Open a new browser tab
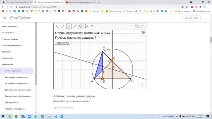The height and width of the screenshot is (119, 212). pyautogui.click(x=99, y=2)
